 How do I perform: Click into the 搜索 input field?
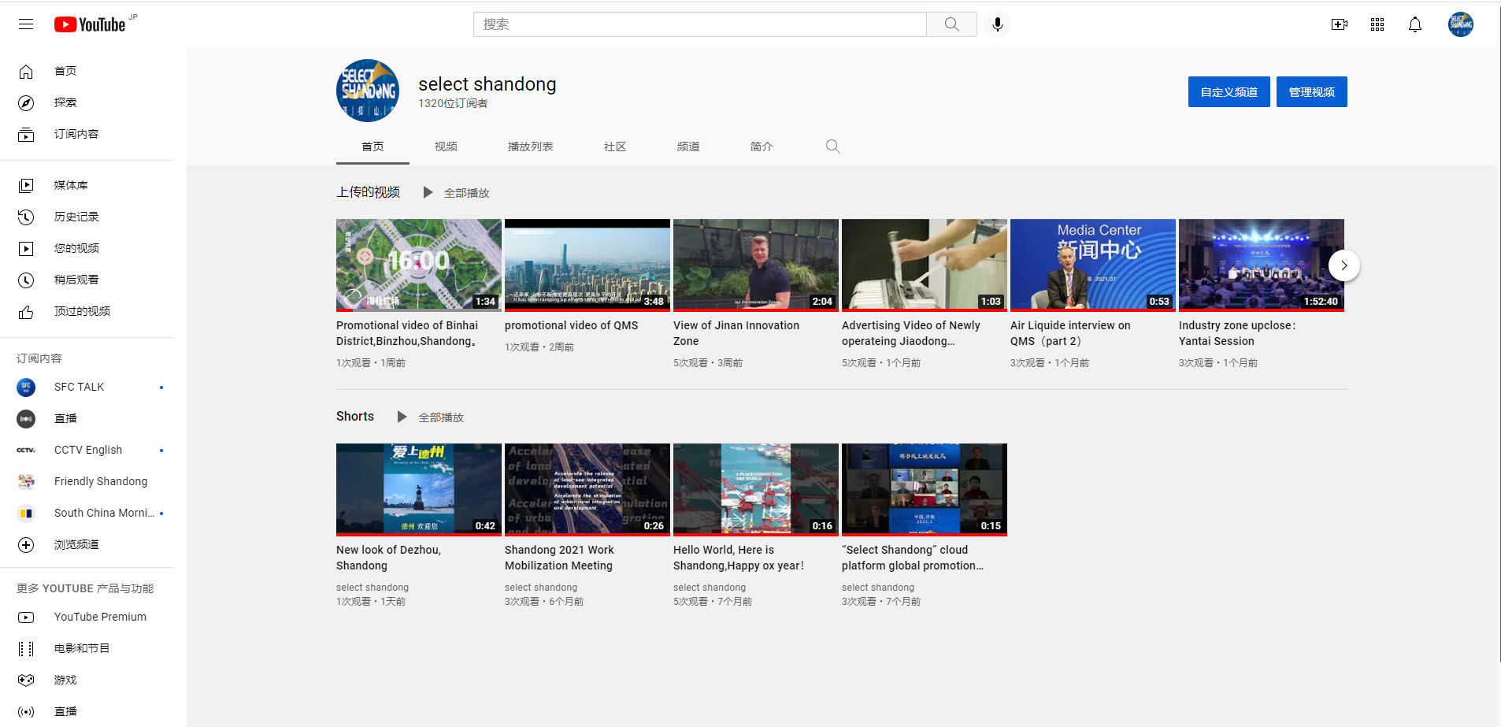[699, 24]
